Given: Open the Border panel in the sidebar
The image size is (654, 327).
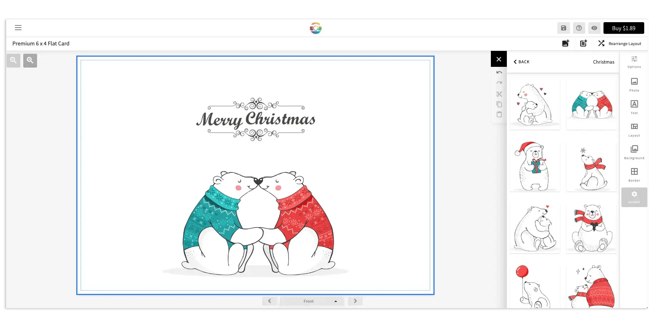Looking at the screenshot, I should [634, 174].
